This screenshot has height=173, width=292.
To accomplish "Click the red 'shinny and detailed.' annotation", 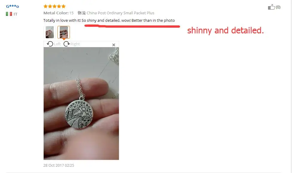I will (226, 30).
